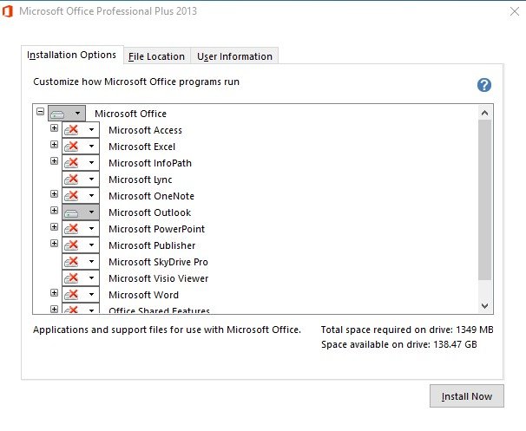Select the Microsoft PowerPoint label

coord(156,229)
